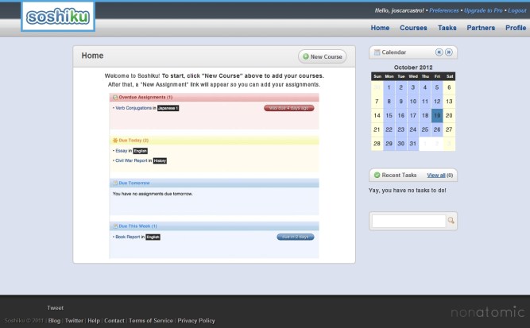The image size is (530, 328).
Task: Click the Upgrade to Pro link
Action: (484, 10)
